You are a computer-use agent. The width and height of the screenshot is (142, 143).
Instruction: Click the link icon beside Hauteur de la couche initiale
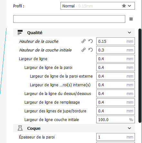coord(83,50)
